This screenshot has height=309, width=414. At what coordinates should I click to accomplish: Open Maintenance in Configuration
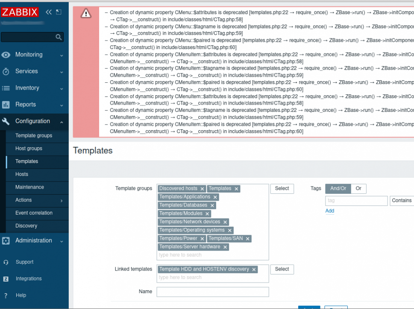pyautogui.click(x=29, y=187)
